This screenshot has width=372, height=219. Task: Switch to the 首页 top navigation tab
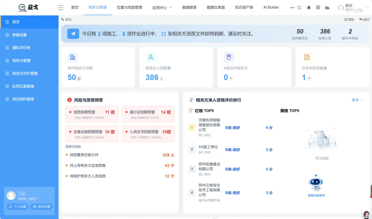pos(75,8)
